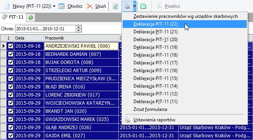Click the green plus add-tab icon
The image size is (253, 140).
pyautogui.click(x=31, y=17)
